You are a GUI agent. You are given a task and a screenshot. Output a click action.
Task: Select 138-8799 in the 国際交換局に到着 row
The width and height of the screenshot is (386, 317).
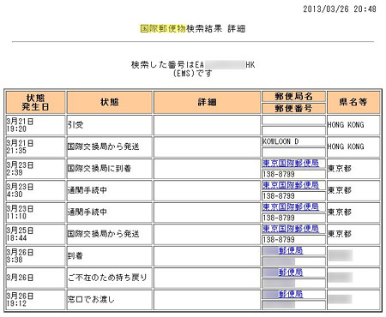point(293,174)
